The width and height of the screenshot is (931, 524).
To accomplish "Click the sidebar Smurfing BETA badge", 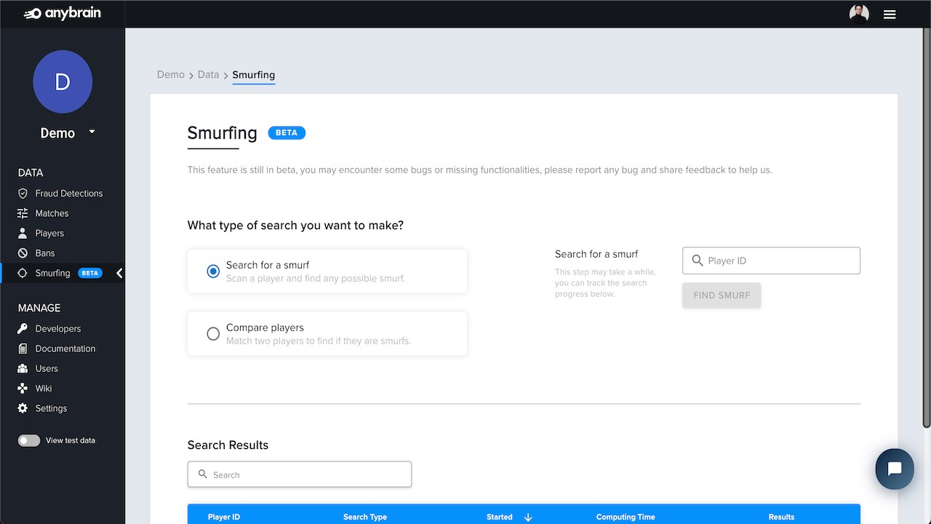I will (x=90, y=273).
